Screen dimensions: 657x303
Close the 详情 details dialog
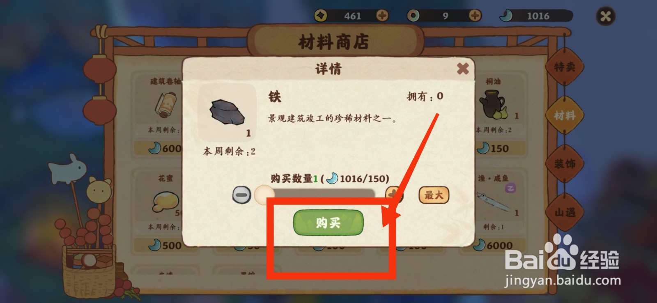pyautogui.click(x=463, y=69)
